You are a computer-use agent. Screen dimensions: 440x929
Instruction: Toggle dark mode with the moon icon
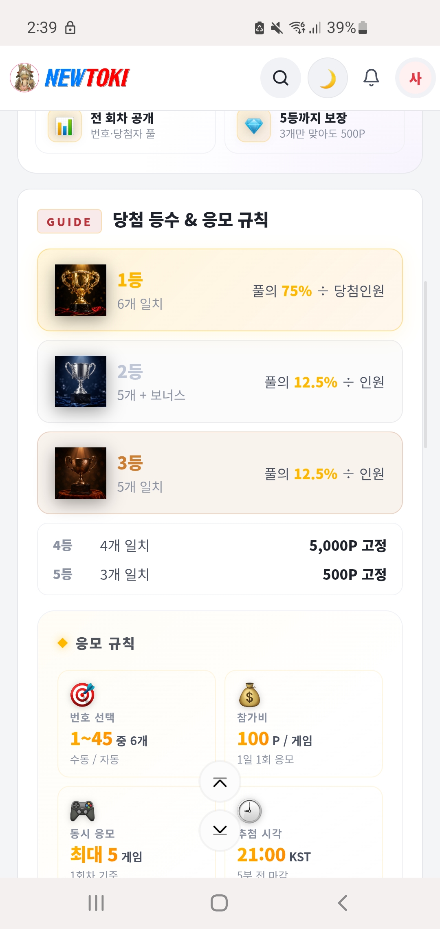328,78
